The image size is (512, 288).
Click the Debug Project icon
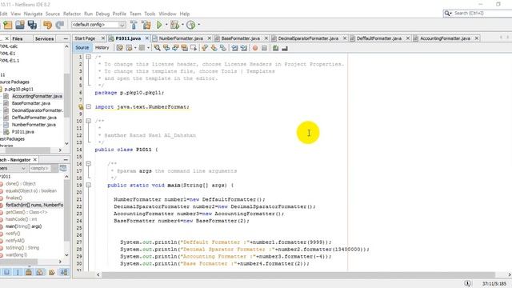[x=174, y=25]
